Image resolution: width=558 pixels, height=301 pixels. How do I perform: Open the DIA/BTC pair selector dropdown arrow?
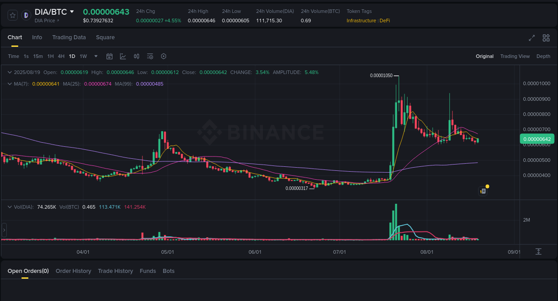[x=72, y=12]
